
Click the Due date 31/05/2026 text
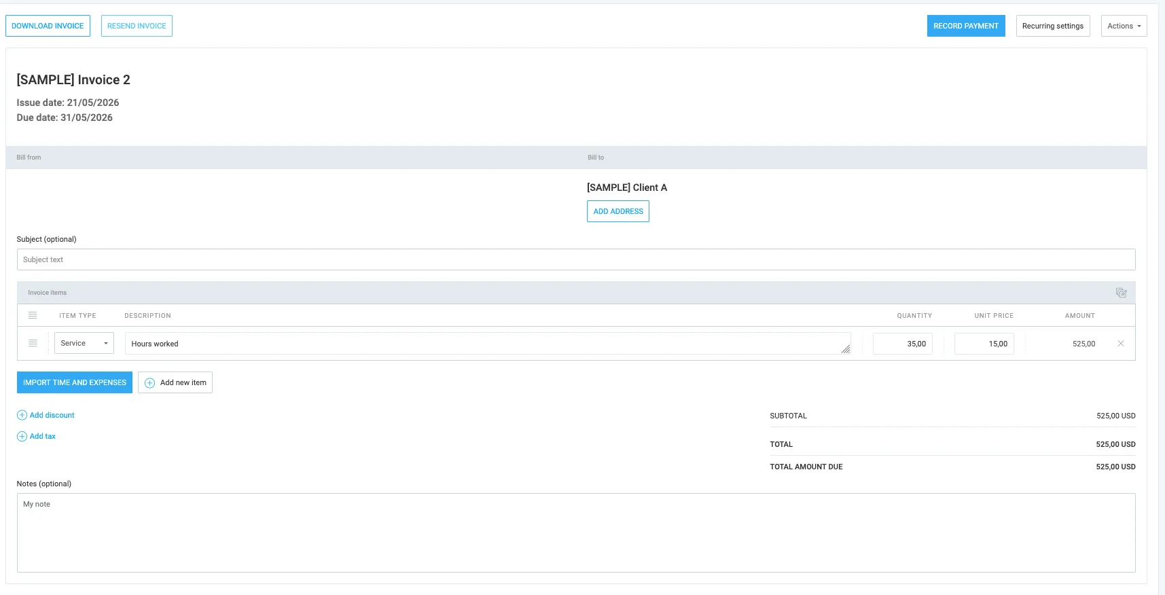pos(65,118)
